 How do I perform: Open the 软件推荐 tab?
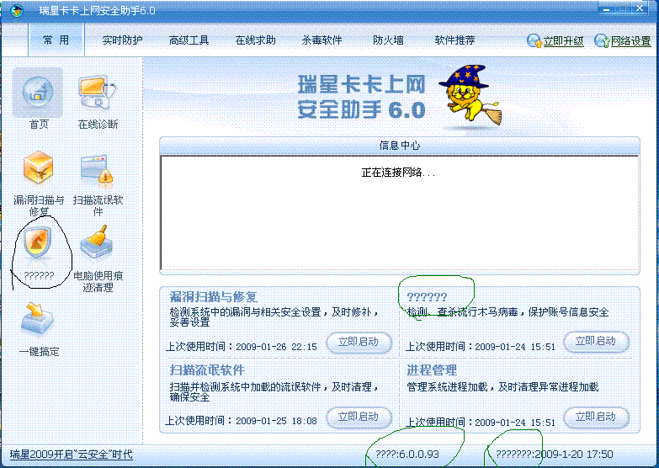click(x=454, y=40)
